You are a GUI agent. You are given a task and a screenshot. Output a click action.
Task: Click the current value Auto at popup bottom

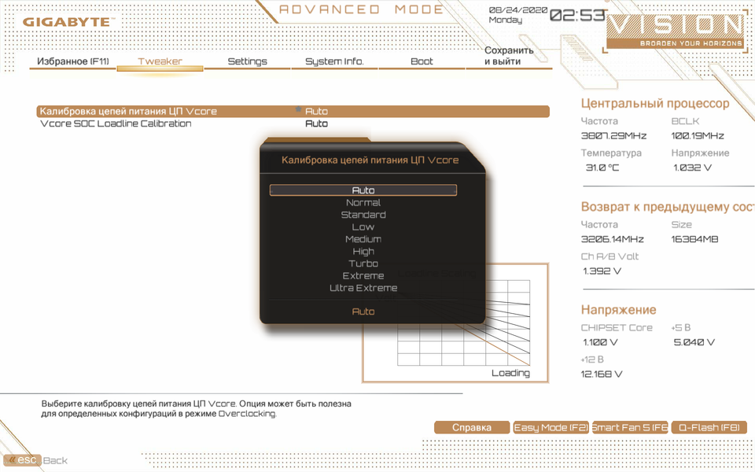pos(363,312)
